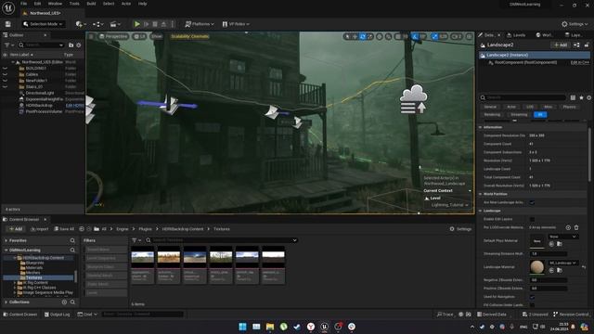This screenshot has height=334, width=594.
Task: Open the Outliner filter menu
Action: pyautogui.click(x=8, y=45)
